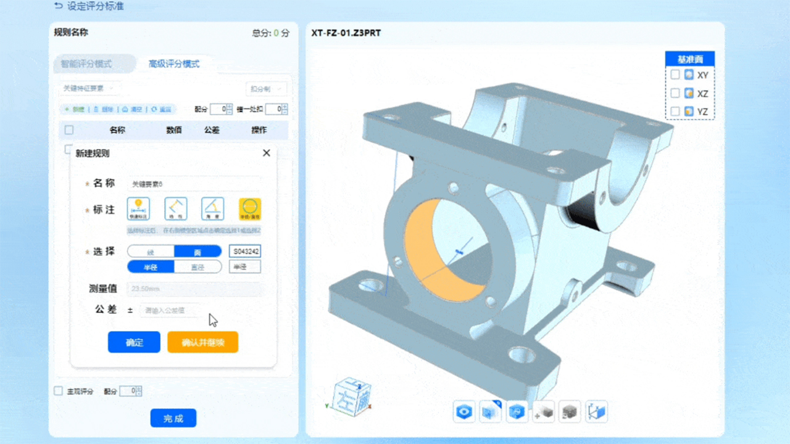Close the 新建规则 dialog

(267, 153)
